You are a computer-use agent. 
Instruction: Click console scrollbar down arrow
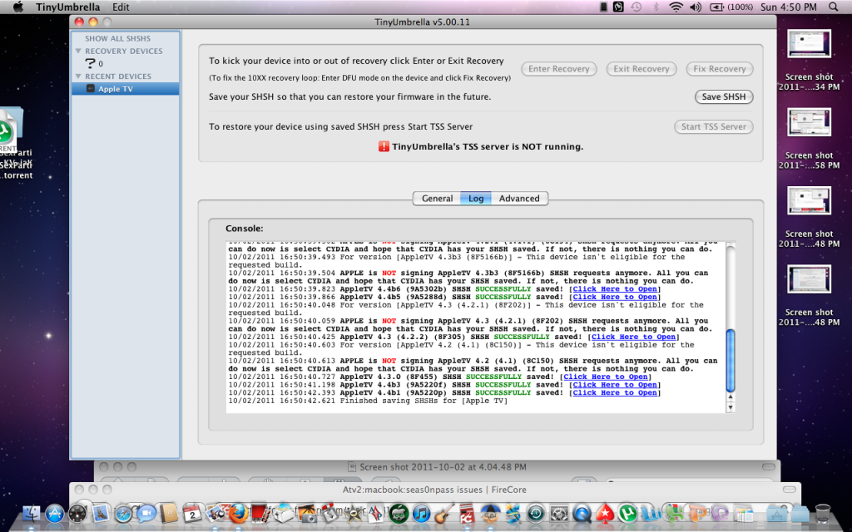tap(731, 407)
